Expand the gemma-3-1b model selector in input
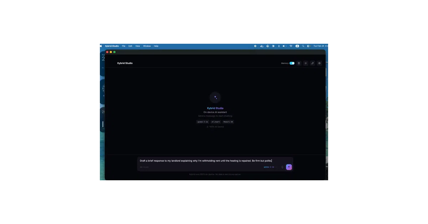Viewport: 428px width, 224px height. click(270, 167)
